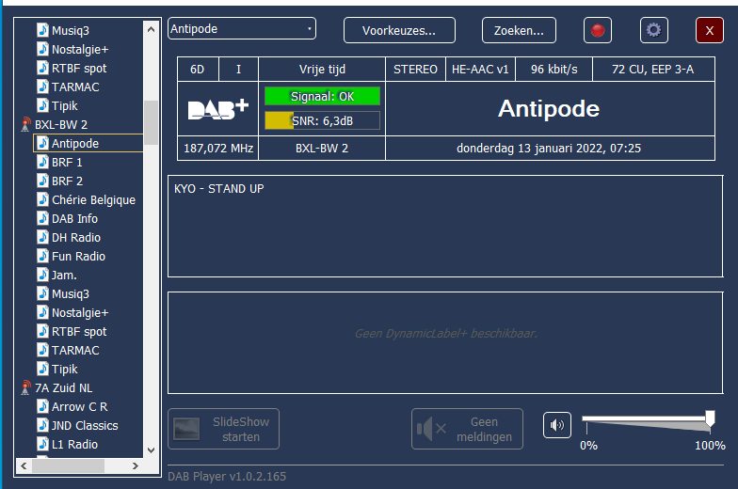Click the green Signaal: OK indicator
Screen dimensions: 738x489
point(322,96)
